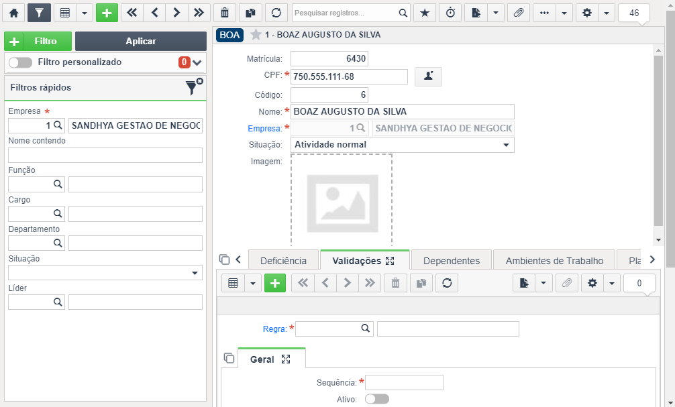Open export options dropdown in top toolbar
The width and height of the screenshot is (675, 407).
click(495, 13)
